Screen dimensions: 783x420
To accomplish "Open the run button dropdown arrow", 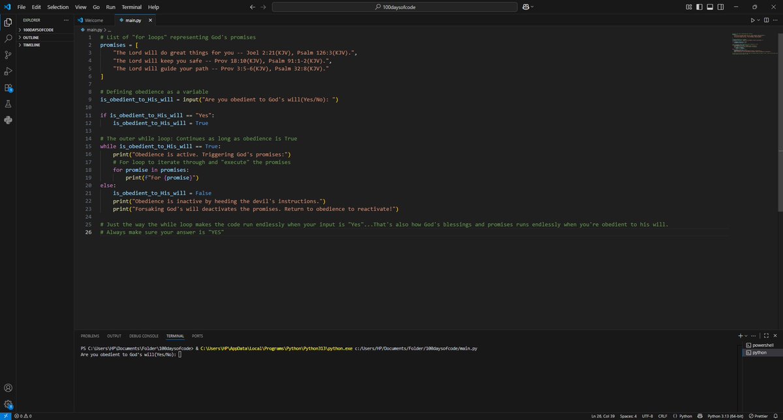I will point(760,20).
